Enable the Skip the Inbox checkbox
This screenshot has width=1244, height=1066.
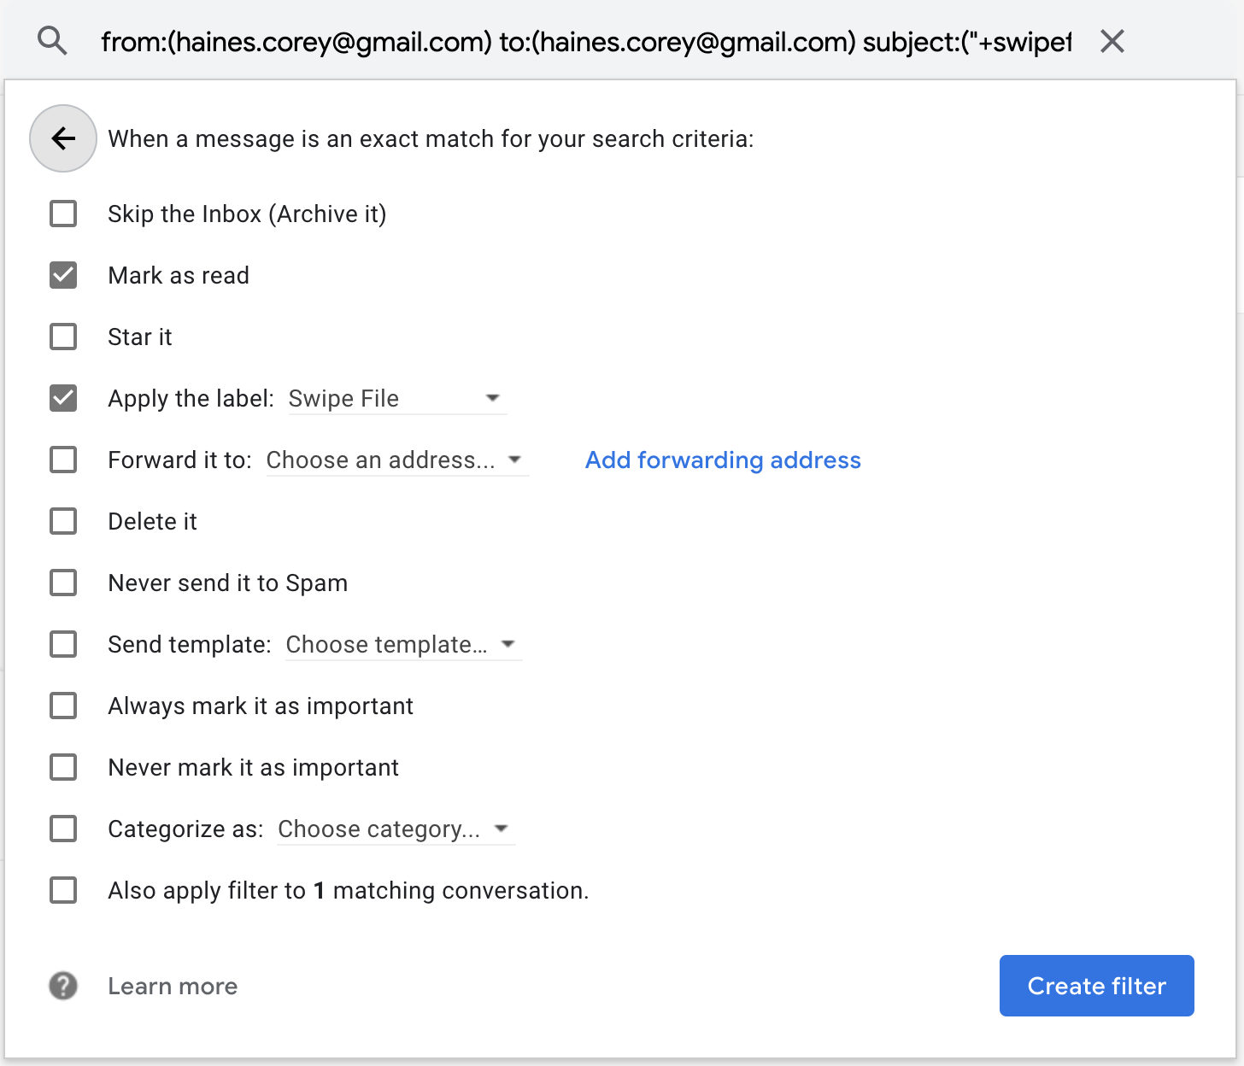click(62, 214)
